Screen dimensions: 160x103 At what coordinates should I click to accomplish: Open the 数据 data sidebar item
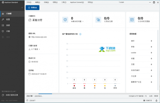point(12,25)
